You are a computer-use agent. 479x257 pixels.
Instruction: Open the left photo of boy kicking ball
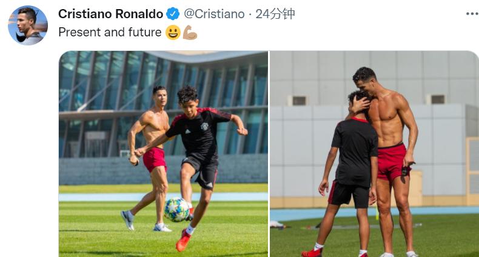(x=164, y=154)
